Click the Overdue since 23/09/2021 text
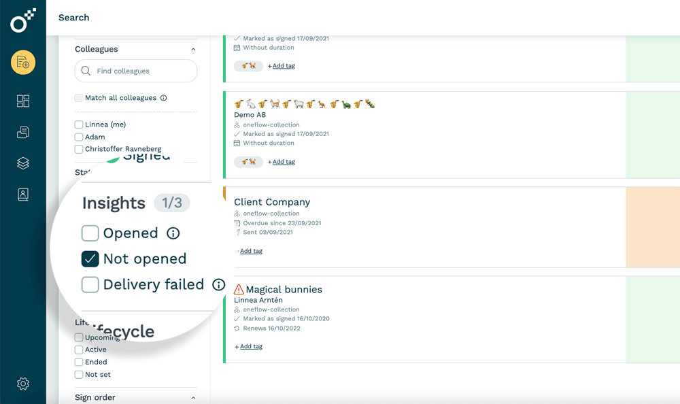 (282, 223)
